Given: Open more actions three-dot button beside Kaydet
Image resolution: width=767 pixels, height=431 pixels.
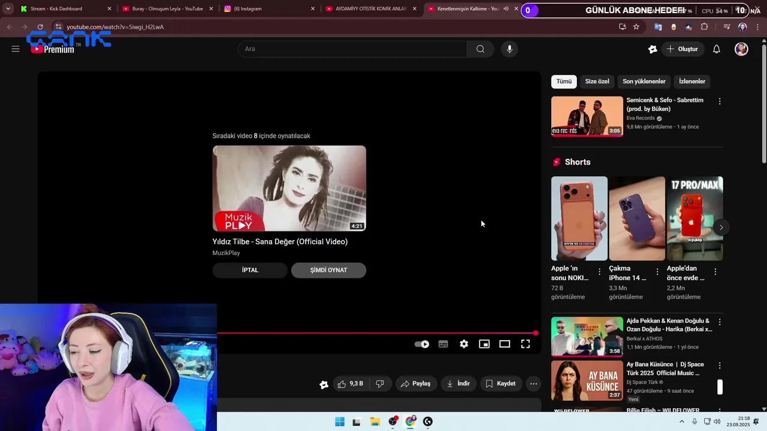Looking at the screenshot, I should pyautogui.click(x=533, y=384).
